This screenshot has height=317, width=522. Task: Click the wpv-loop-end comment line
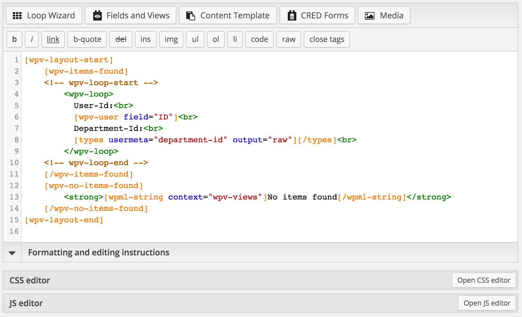[96, 163]
